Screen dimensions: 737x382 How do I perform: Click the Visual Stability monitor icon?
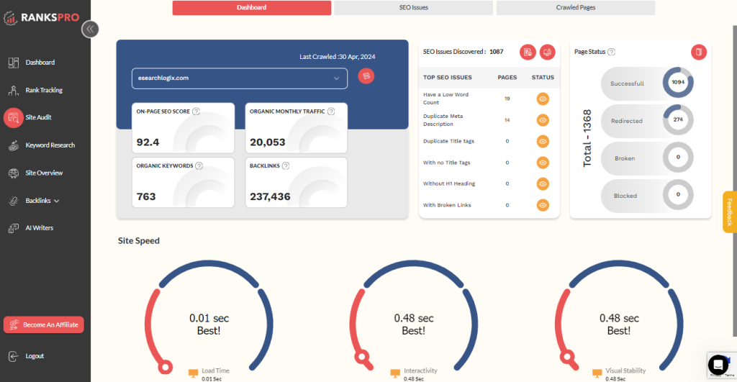597,373
